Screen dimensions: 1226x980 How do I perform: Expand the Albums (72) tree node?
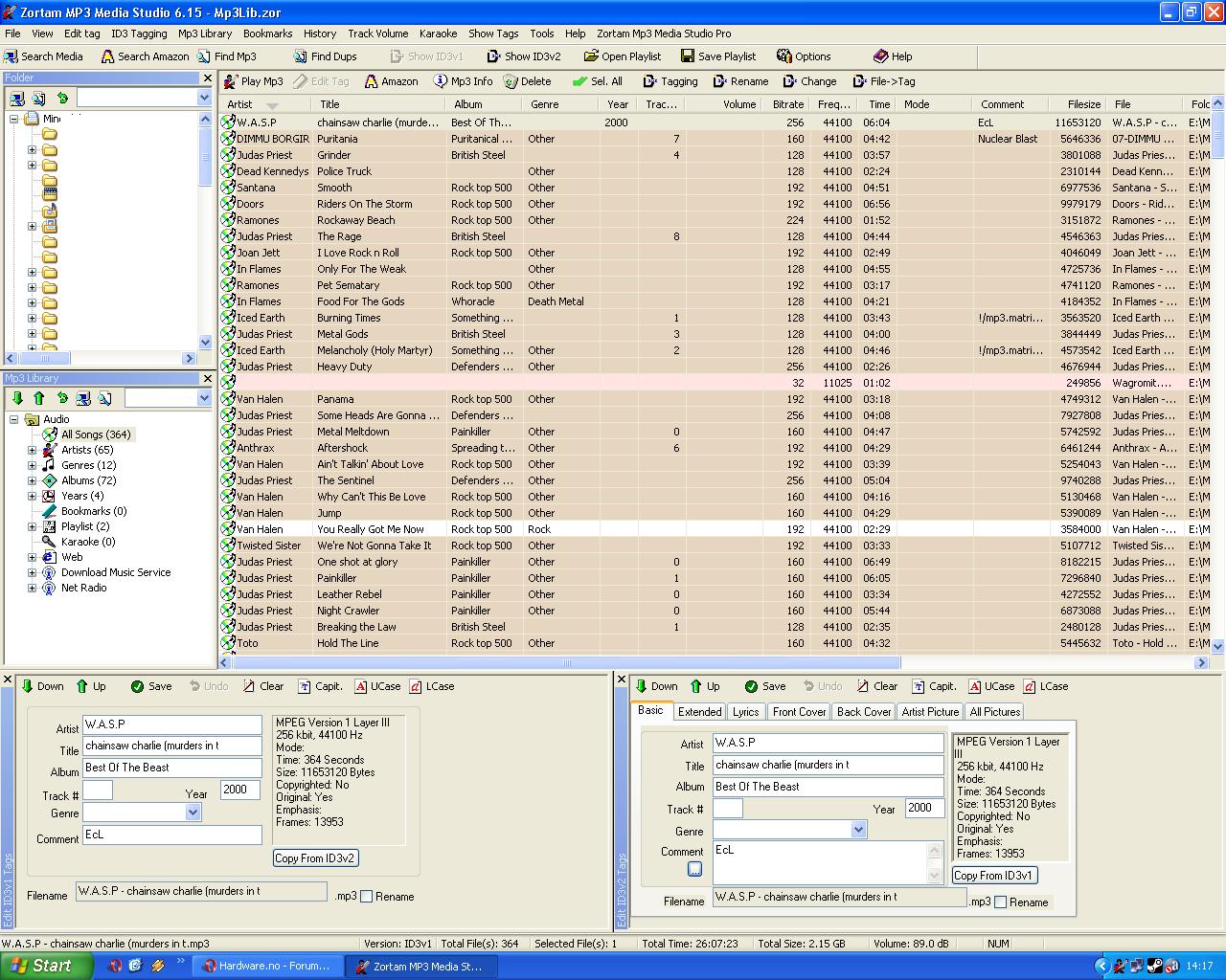click(x=32, y=480)
